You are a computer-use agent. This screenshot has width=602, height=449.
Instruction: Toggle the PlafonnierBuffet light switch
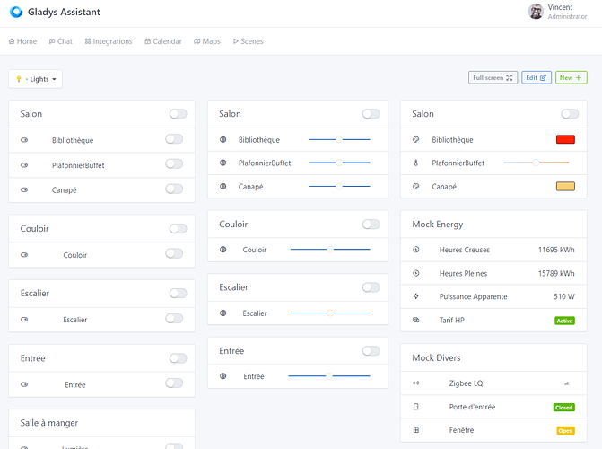click(174, 164)
